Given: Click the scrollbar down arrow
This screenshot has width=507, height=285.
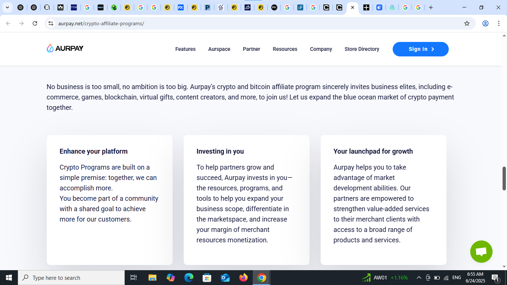Looking at the screenshot, I should (504, 266).
